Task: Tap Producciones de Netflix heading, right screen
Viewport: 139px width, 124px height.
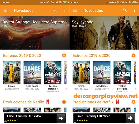Action: pyautogui.click(x=93, y=102)
